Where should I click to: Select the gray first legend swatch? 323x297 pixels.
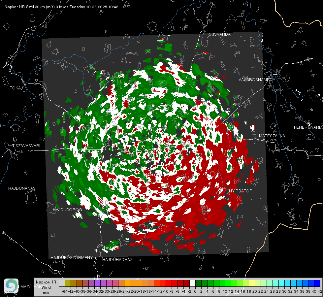[62, 283]
